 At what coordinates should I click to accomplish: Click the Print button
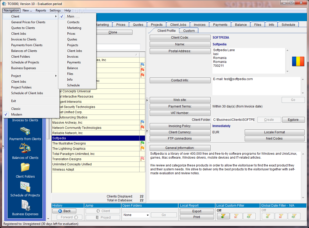pyautogui.click(x=197, y=217)
